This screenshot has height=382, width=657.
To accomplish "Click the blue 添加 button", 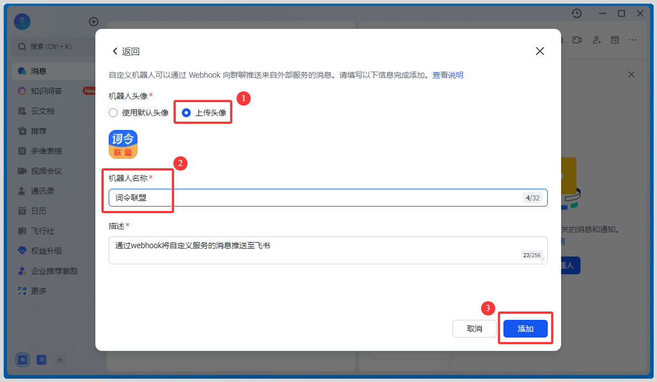I will 525,329.
